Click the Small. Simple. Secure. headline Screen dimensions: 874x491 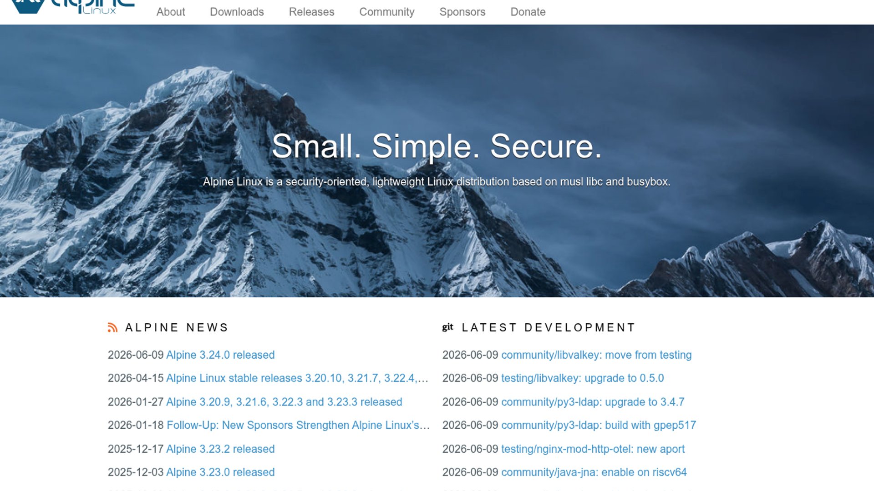click(x=437, y=146)
